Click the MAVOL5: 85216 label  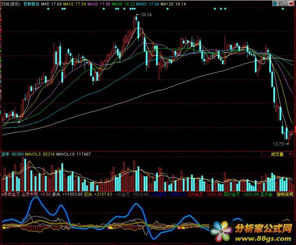(x=40, y=154)
